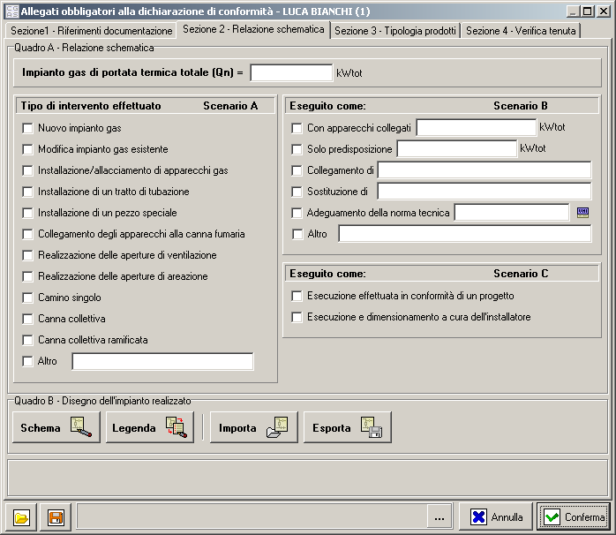This screenshot has width=616, height=535.
Task: Tick Installazione di un tratto di tubazione
Action: point(27,192)
